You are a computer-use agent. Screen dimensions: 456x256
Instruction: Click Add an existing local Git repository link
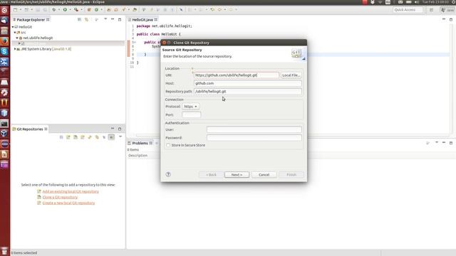point(71,191)
